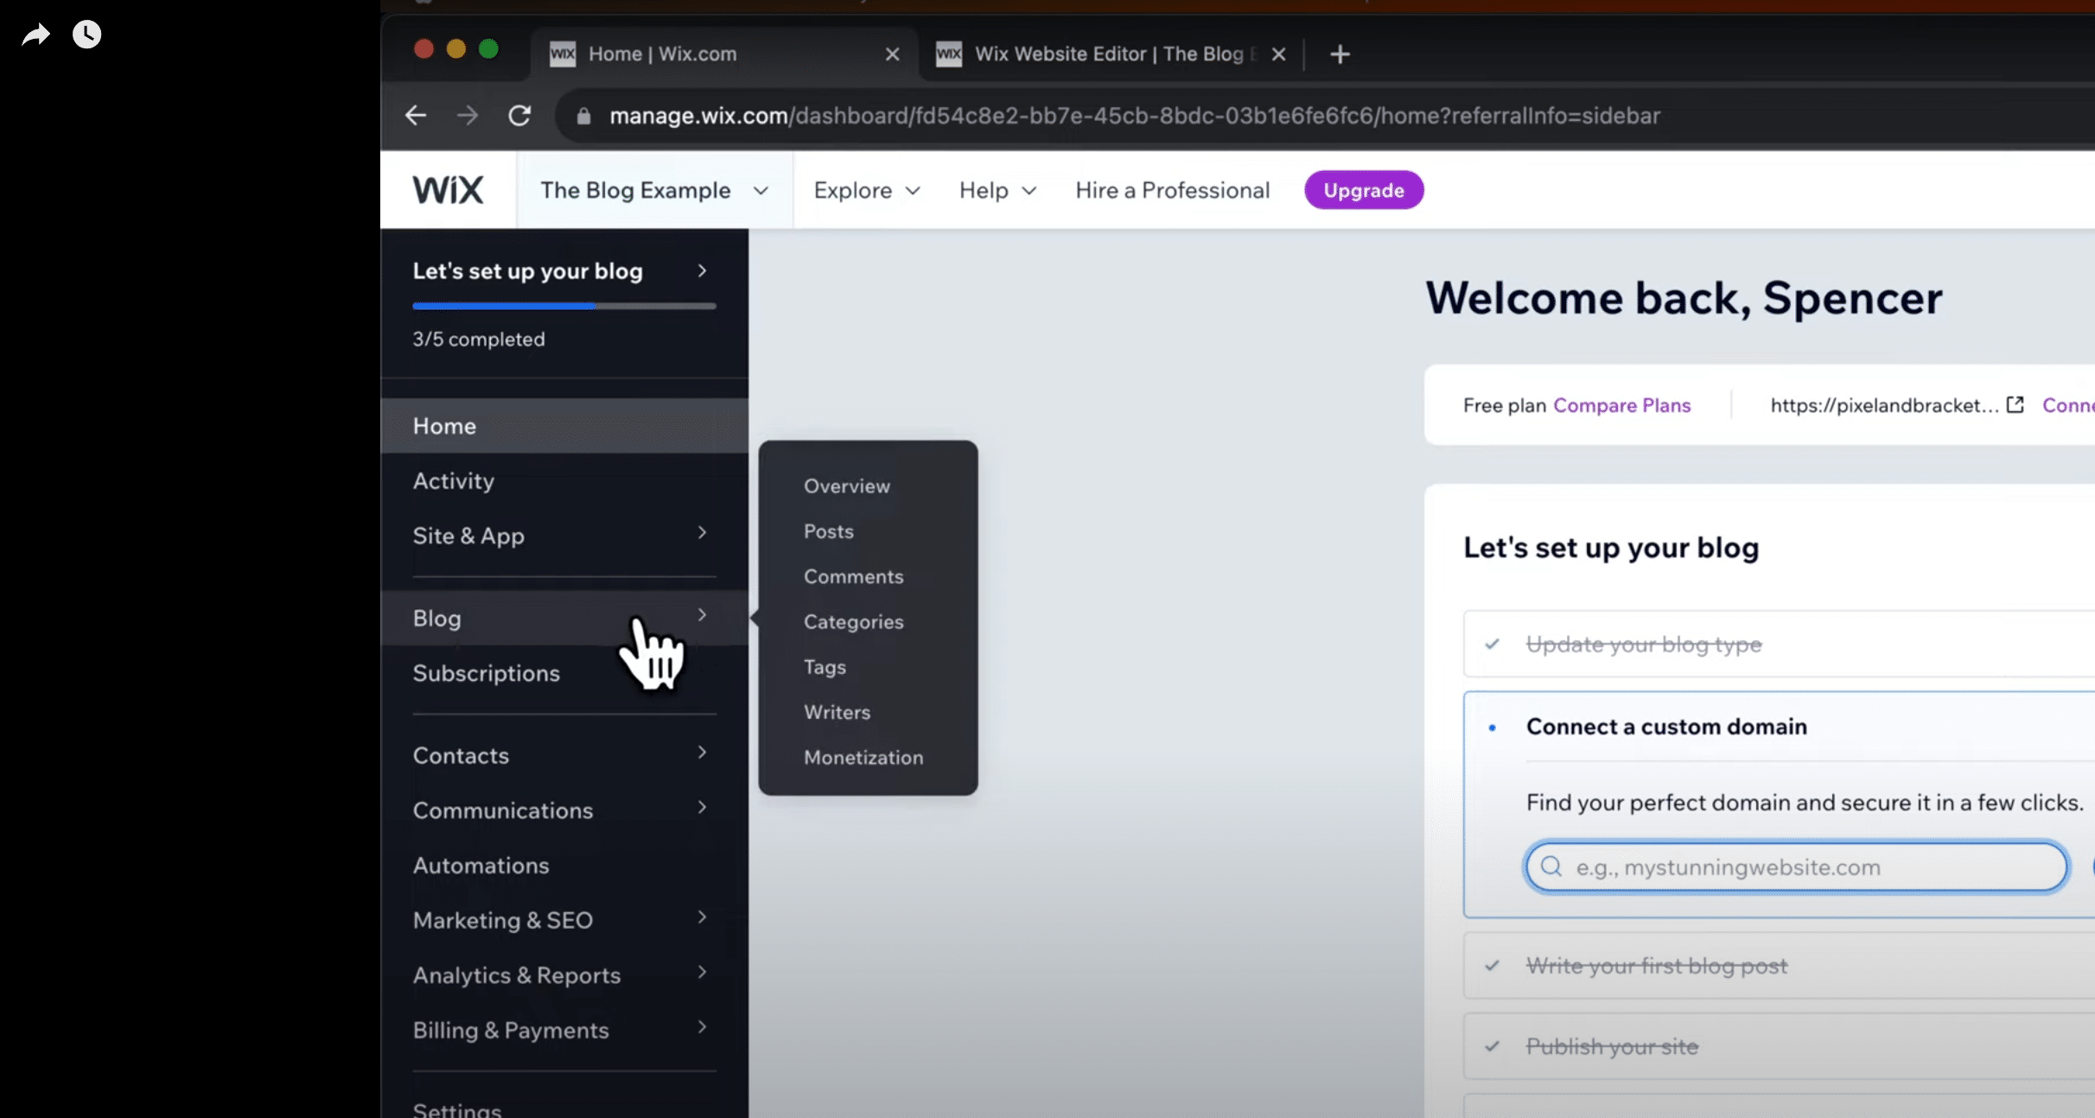Open Compare Plans link
The height and width of the screenshot is (1118, 2095).
point(1621,405)
